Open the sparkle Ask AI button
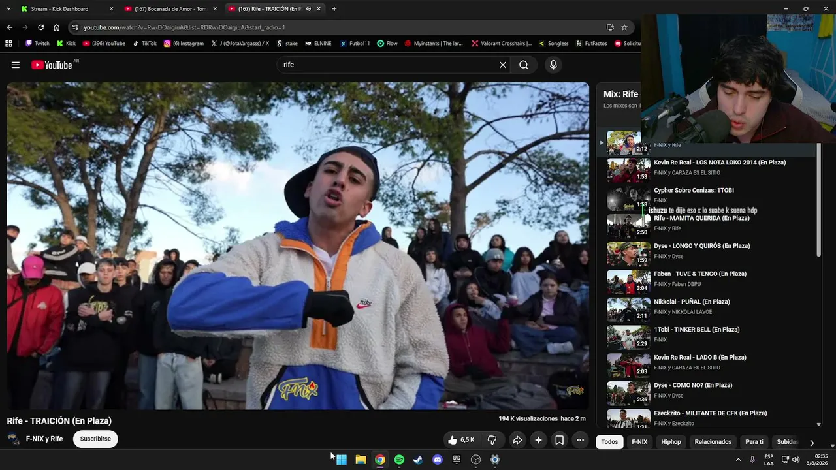 click(538, 440)
